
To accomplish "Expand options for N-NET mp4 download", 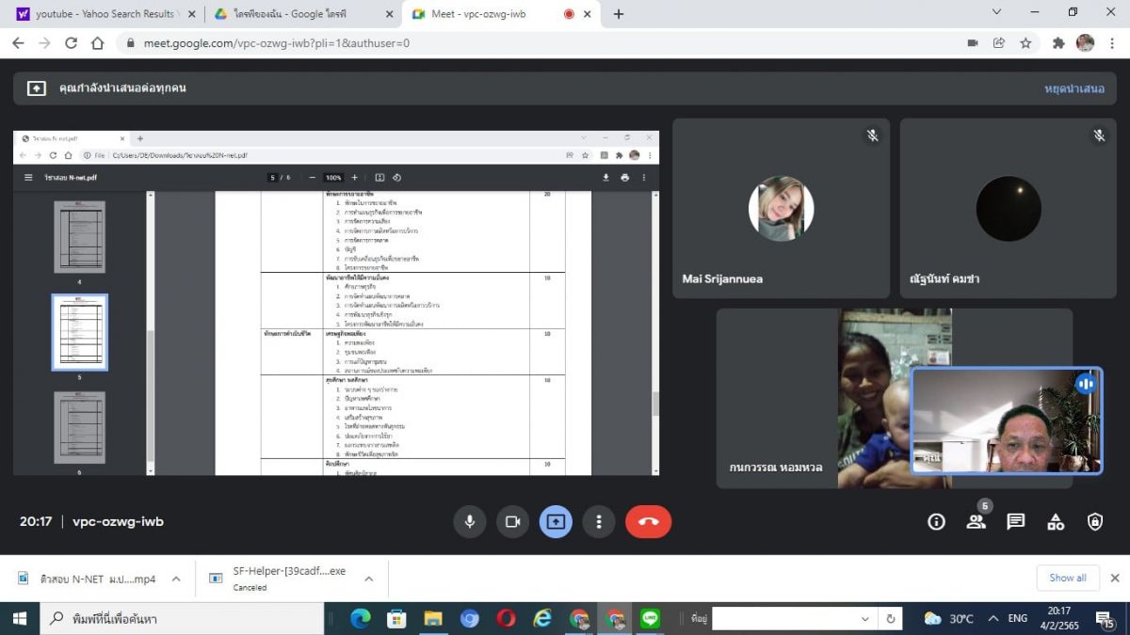I will [176, 579].
